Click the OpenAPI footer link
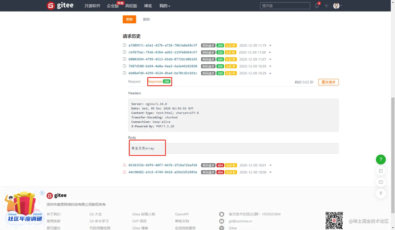 point(182,214)
